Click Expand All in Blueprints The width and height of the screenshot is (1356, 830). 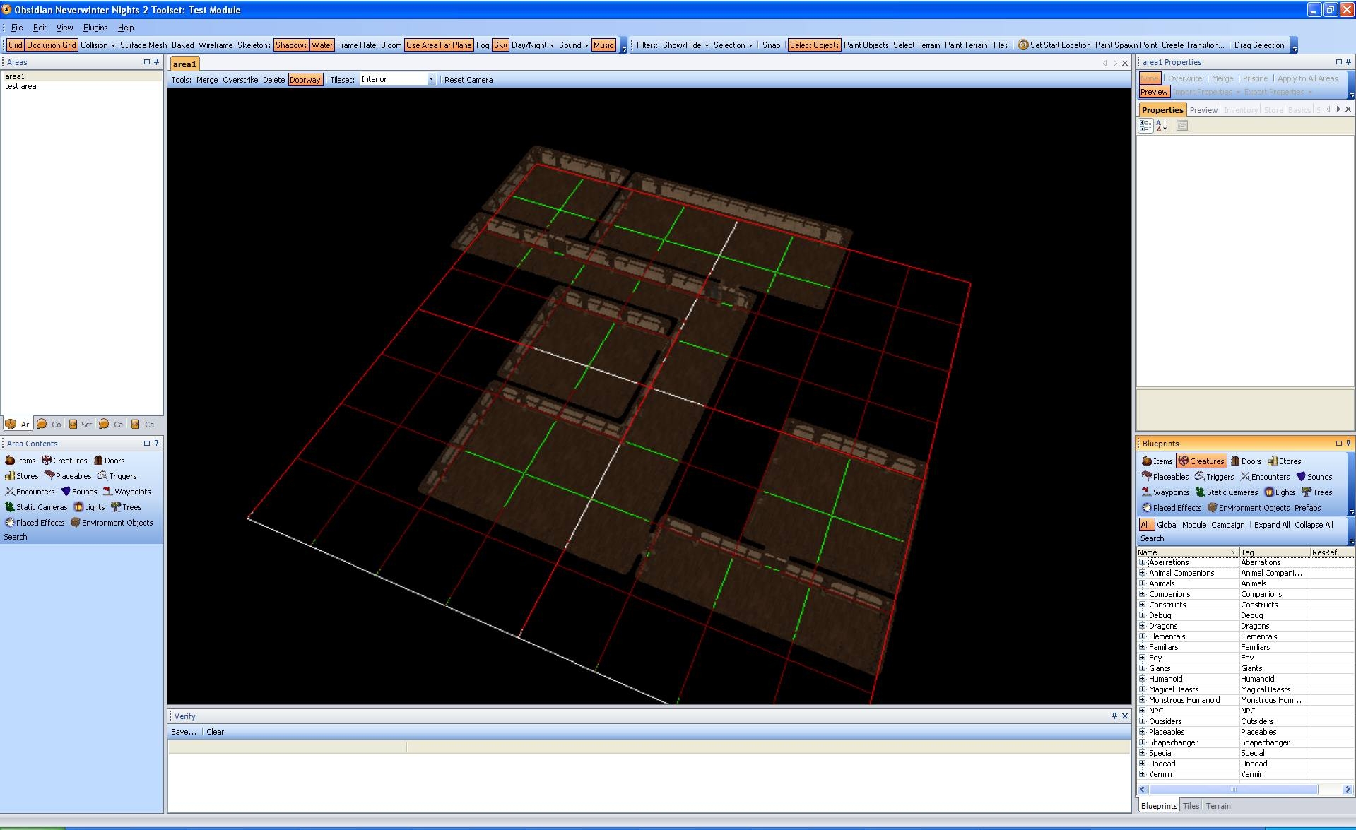(x=1271, y=525)
